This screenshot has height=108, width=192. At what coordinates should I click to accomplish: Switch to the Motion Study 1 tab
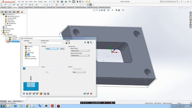click(17, 101)
